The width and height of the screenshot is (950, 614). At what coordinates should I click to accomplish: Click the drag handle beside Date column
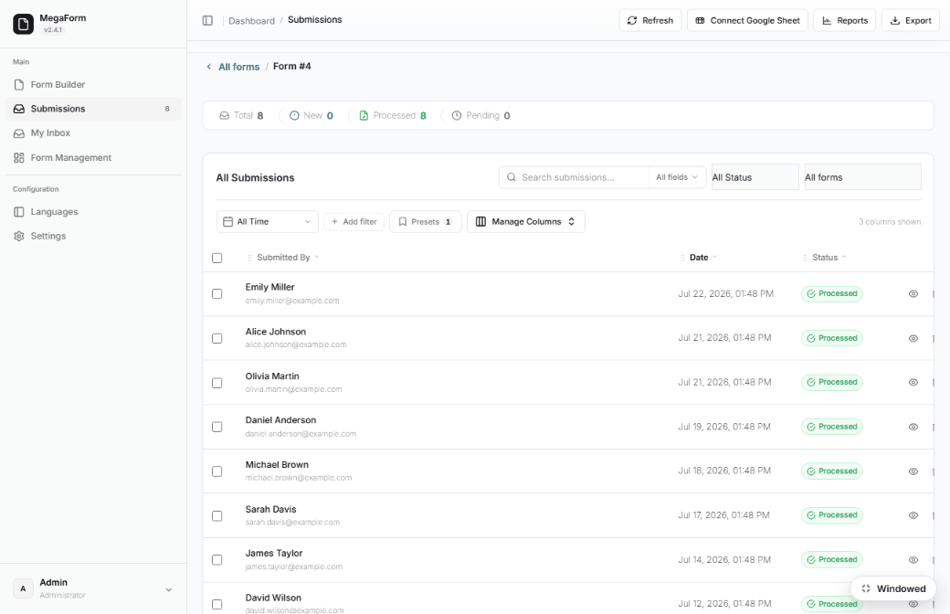coord(683,259)
